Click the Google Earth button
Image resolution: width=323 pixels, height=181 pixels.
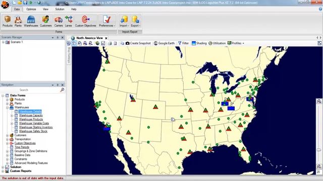164,43
